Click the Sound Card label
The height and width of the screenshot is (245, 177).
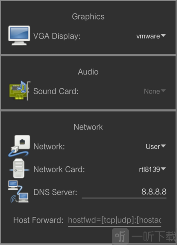pos(56,91)
